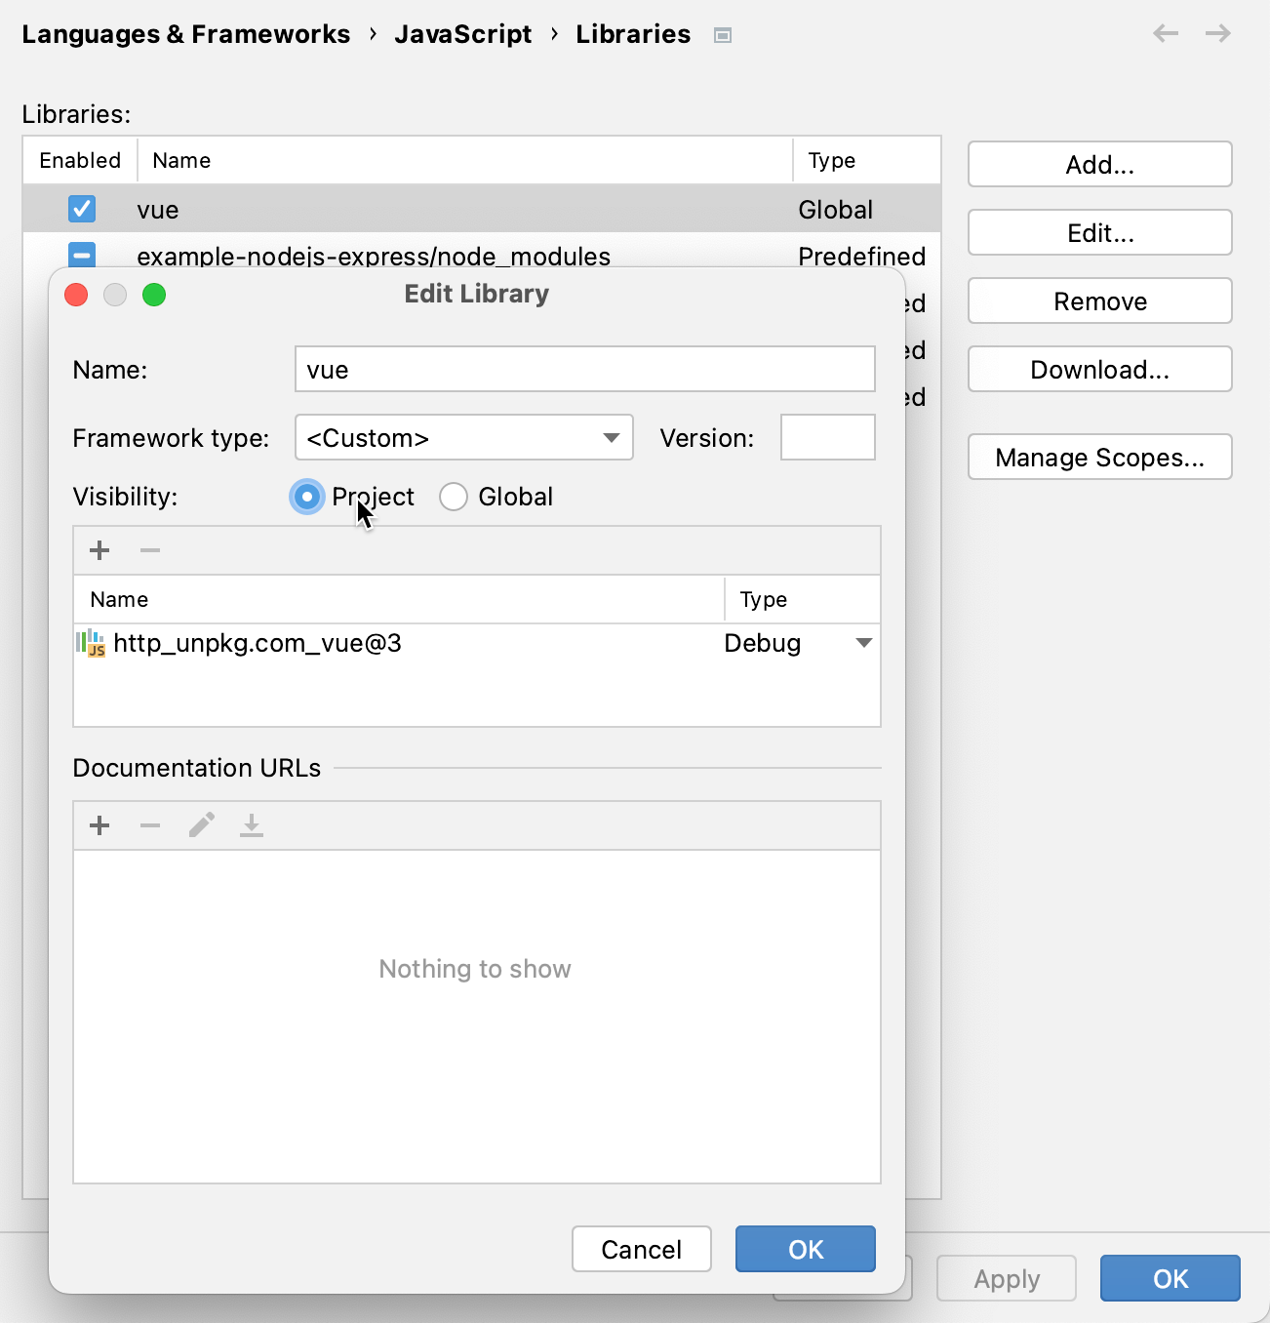
Task: Select Project visibility
Action: click(307, 497)
